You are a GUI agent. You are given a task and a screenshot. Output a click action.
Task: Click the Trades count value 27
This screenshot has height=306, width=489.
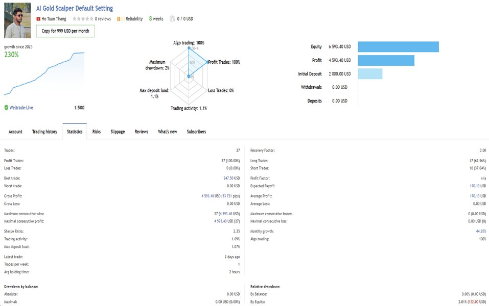[238, 150]
